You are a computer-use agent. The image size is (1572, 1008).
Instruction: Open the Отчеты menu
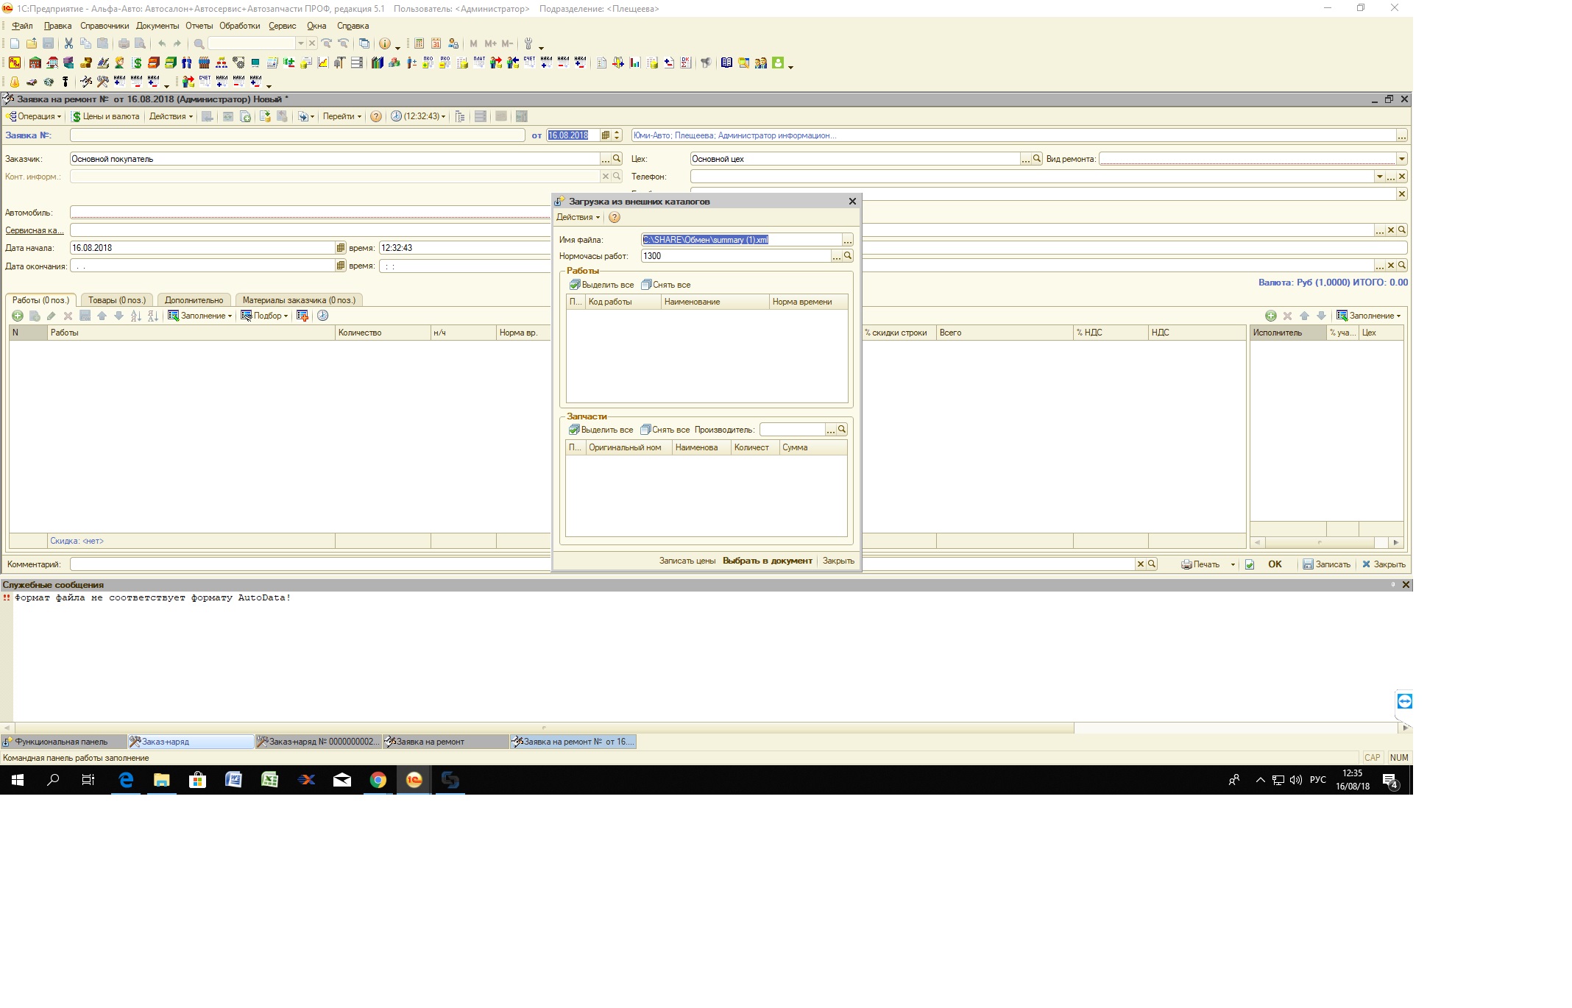click(199, 26)
